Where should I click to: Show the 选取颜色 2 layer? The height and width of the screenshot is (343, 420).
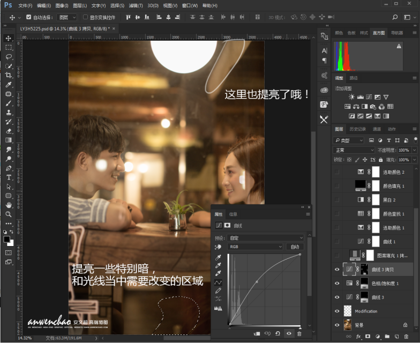point(337,172)
